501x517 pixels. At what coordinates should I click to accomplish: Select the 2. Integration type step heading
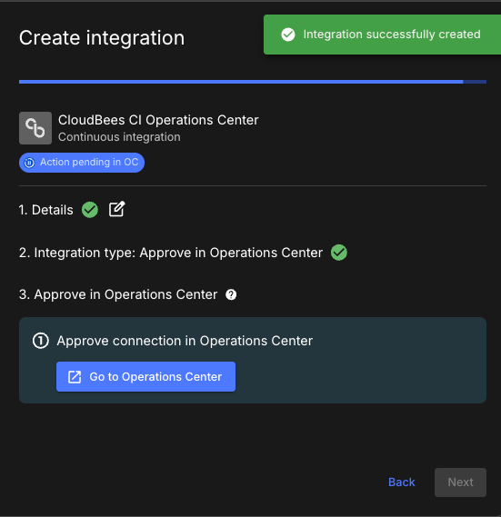pyautogui.click(x=171, y=253)
